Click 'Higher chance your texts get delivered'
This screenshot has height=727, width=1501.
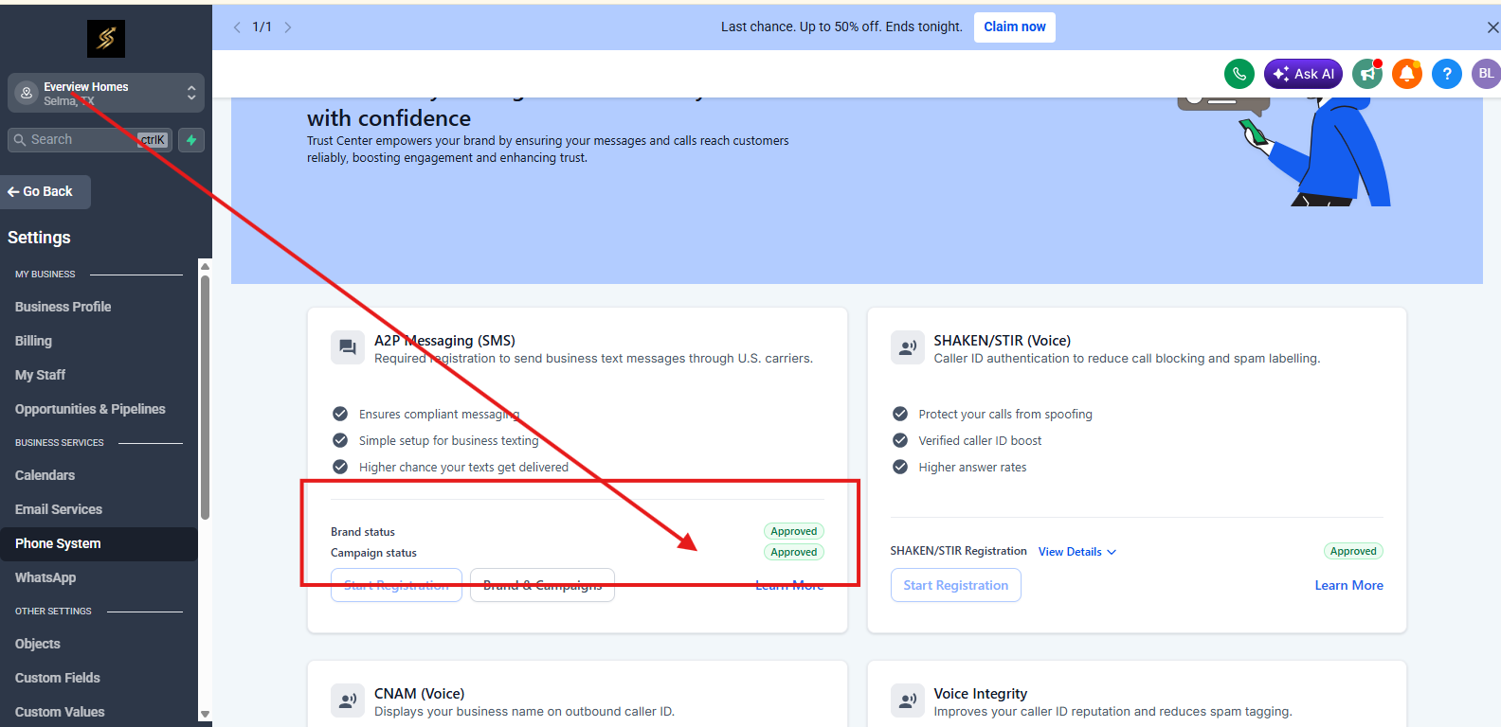[463, 468]
